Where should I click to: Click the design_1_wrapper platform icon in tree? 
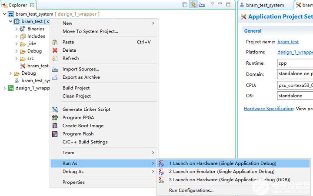pyautogui.click(x=10, y=88)
